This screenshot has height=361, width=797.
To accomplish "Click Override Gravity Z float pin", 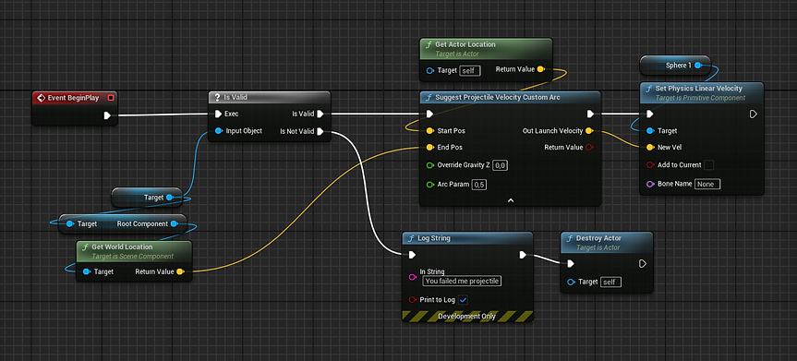I will pyautogui.click(x=430, y=165).
